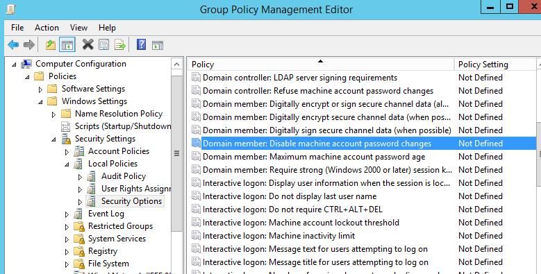Click the File System folder icon
The image size is (541, 274).
tap(79, 264)
